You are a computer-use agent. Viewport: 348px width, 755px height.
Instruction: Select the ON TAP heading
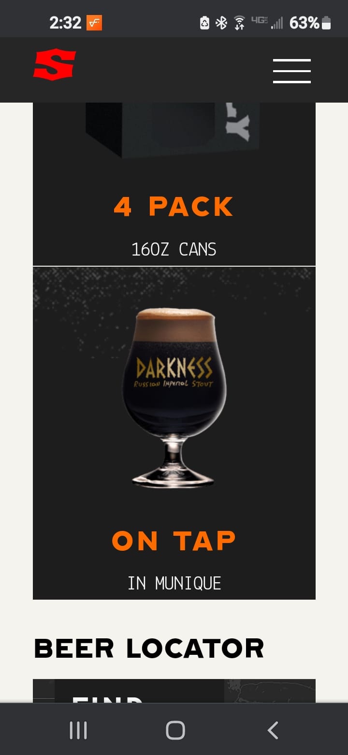point(174,541)
